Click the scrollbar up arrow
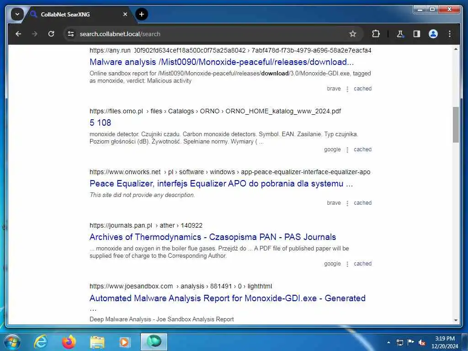The image size is (468, 351). click(456, 49)
